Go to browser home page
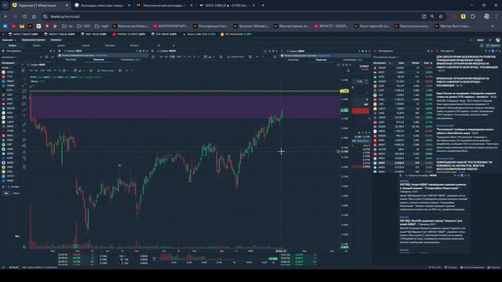This screenshot has height=282, width=502. [x=34, y=16]
